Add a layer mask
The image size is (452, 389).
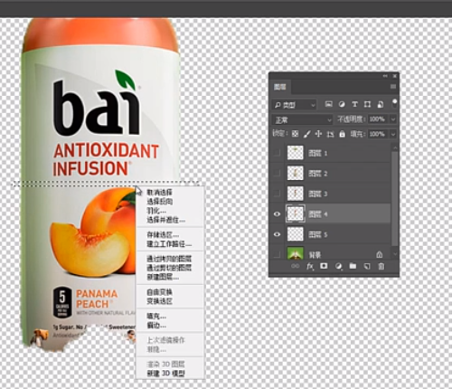tap(324, 266)
